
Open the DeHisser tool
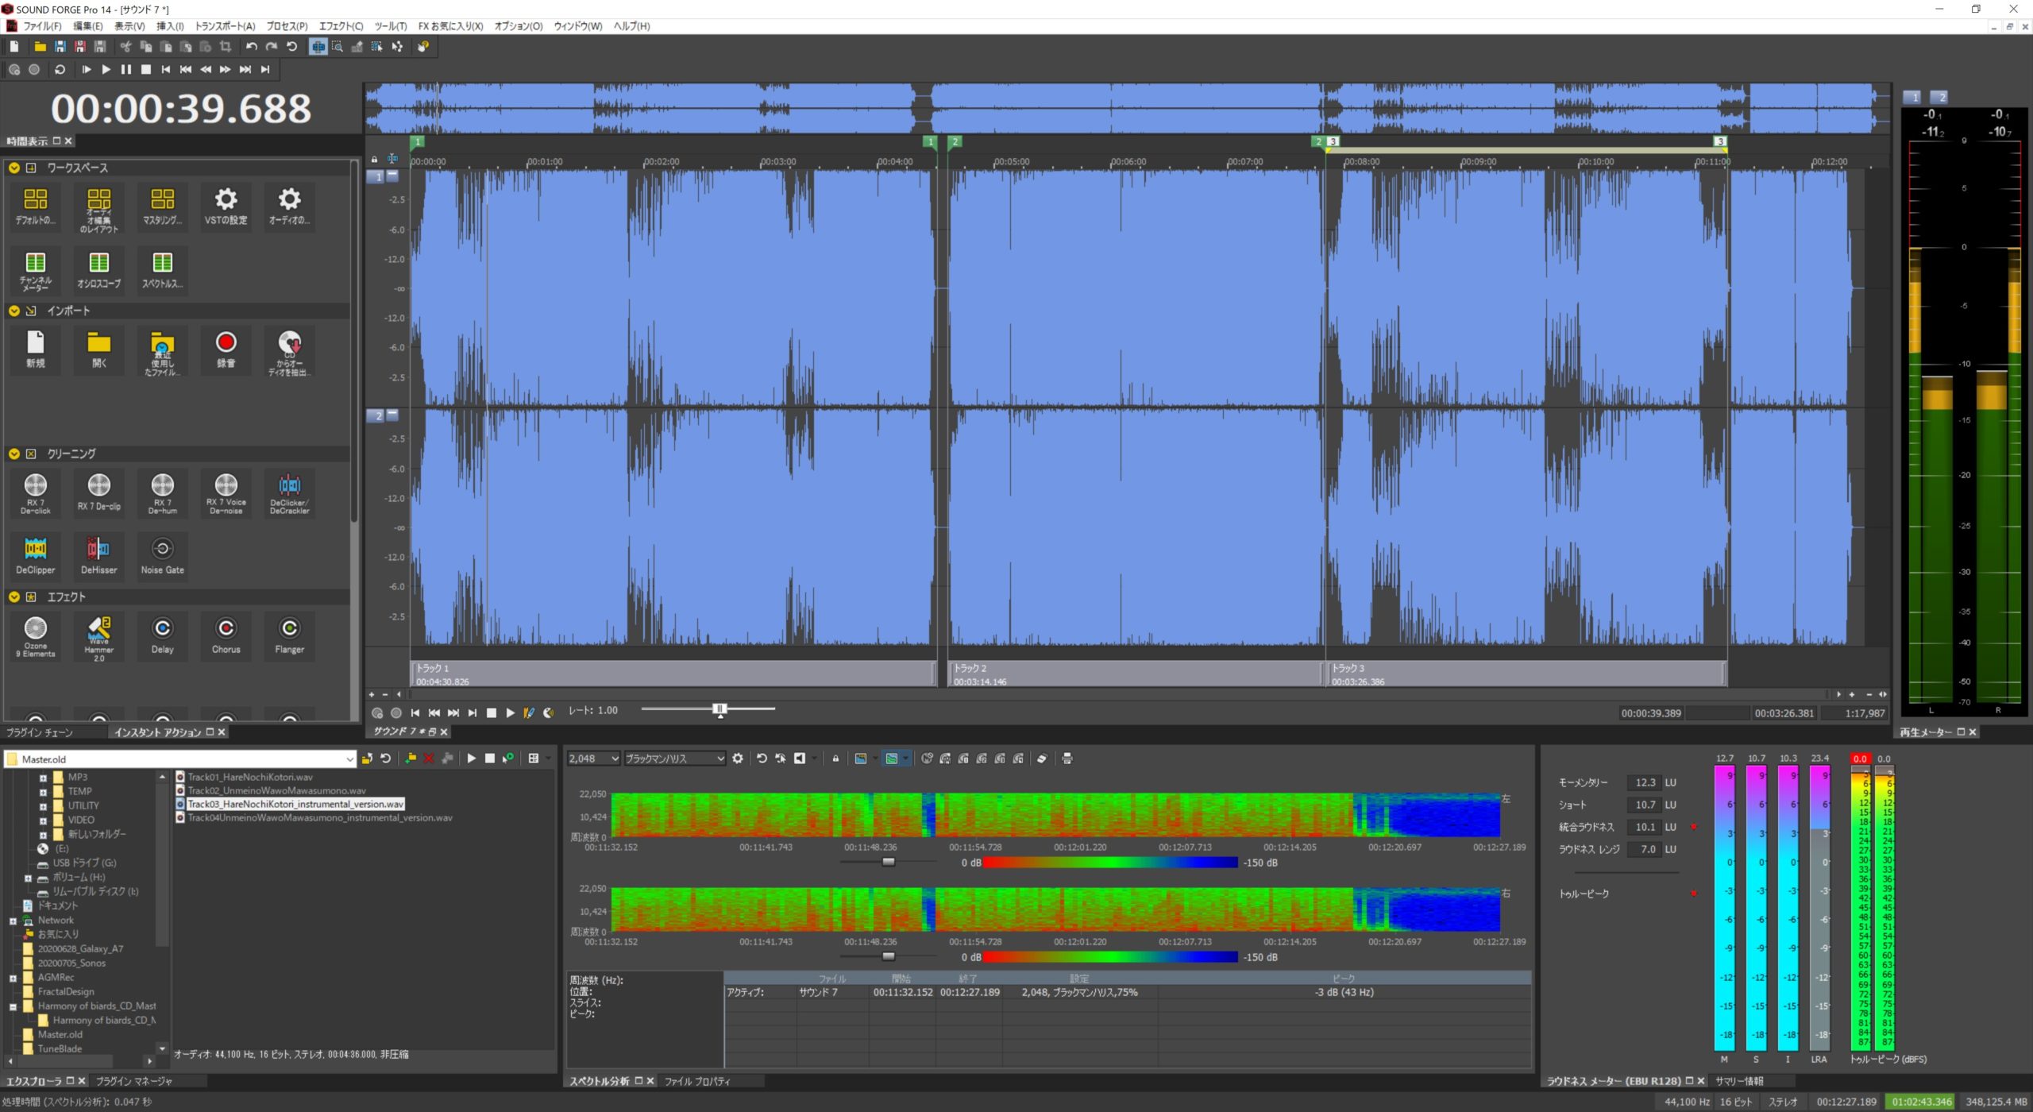click(x=99, y=555)
